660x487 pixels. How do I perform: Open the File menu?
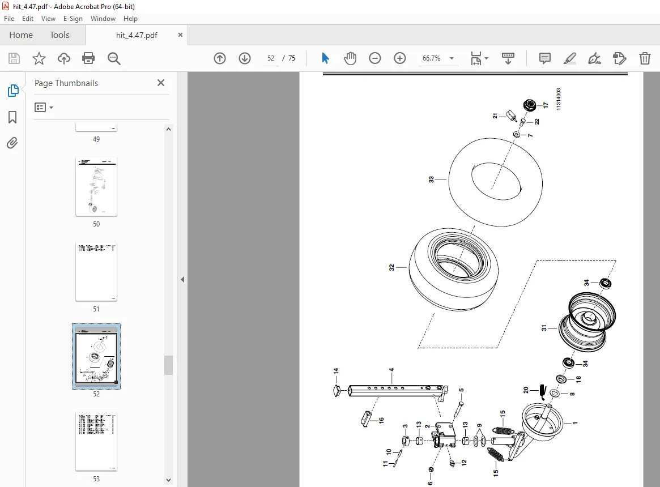[x=9, y=19]
